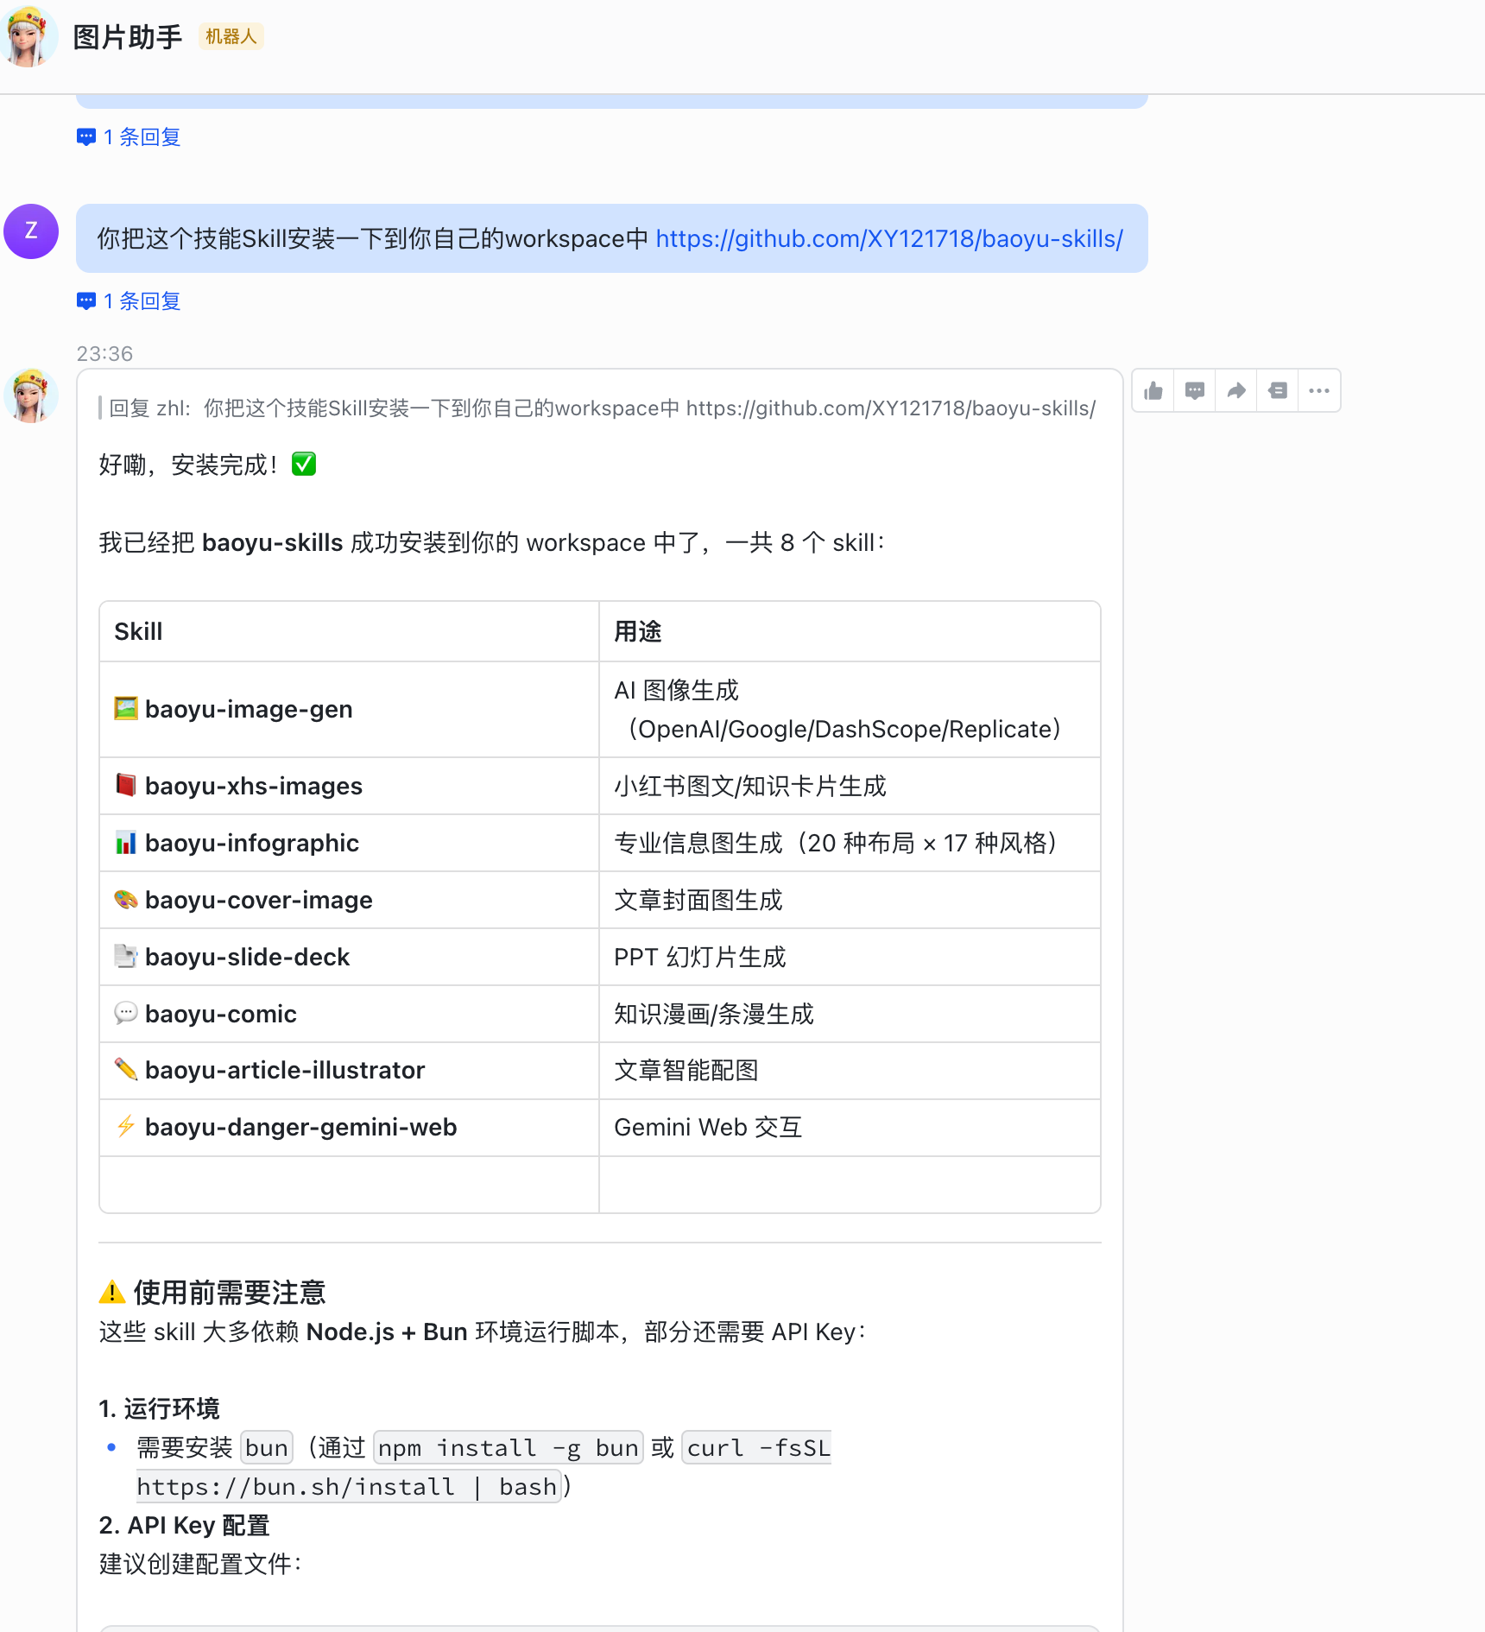Expand 1 条回复 under the GitHub message

click(x=130, y=301)
